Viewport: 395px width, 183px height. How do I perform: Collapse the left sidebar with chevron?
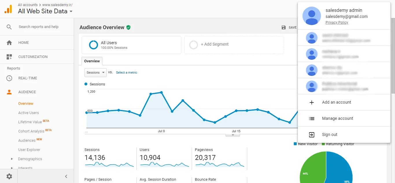click(x=66, y=176)
